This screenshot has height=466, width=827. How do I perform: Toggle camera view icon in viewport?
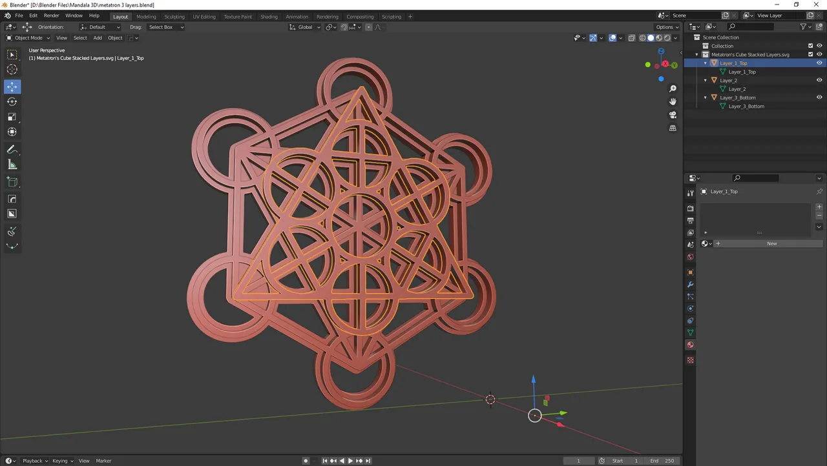click(x=673, y=115)
